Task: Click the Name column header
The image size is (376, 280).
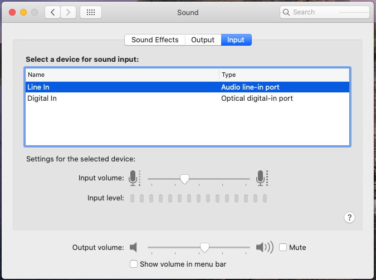Action: click(123, 75)
